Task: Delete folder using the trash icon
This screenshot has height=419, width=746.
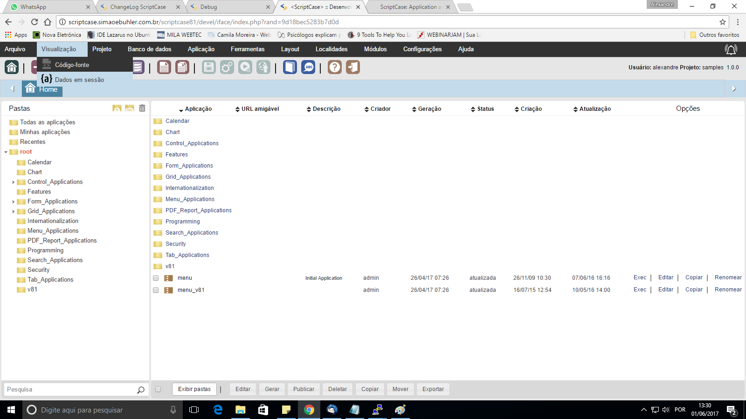Action: click(142, 108)
